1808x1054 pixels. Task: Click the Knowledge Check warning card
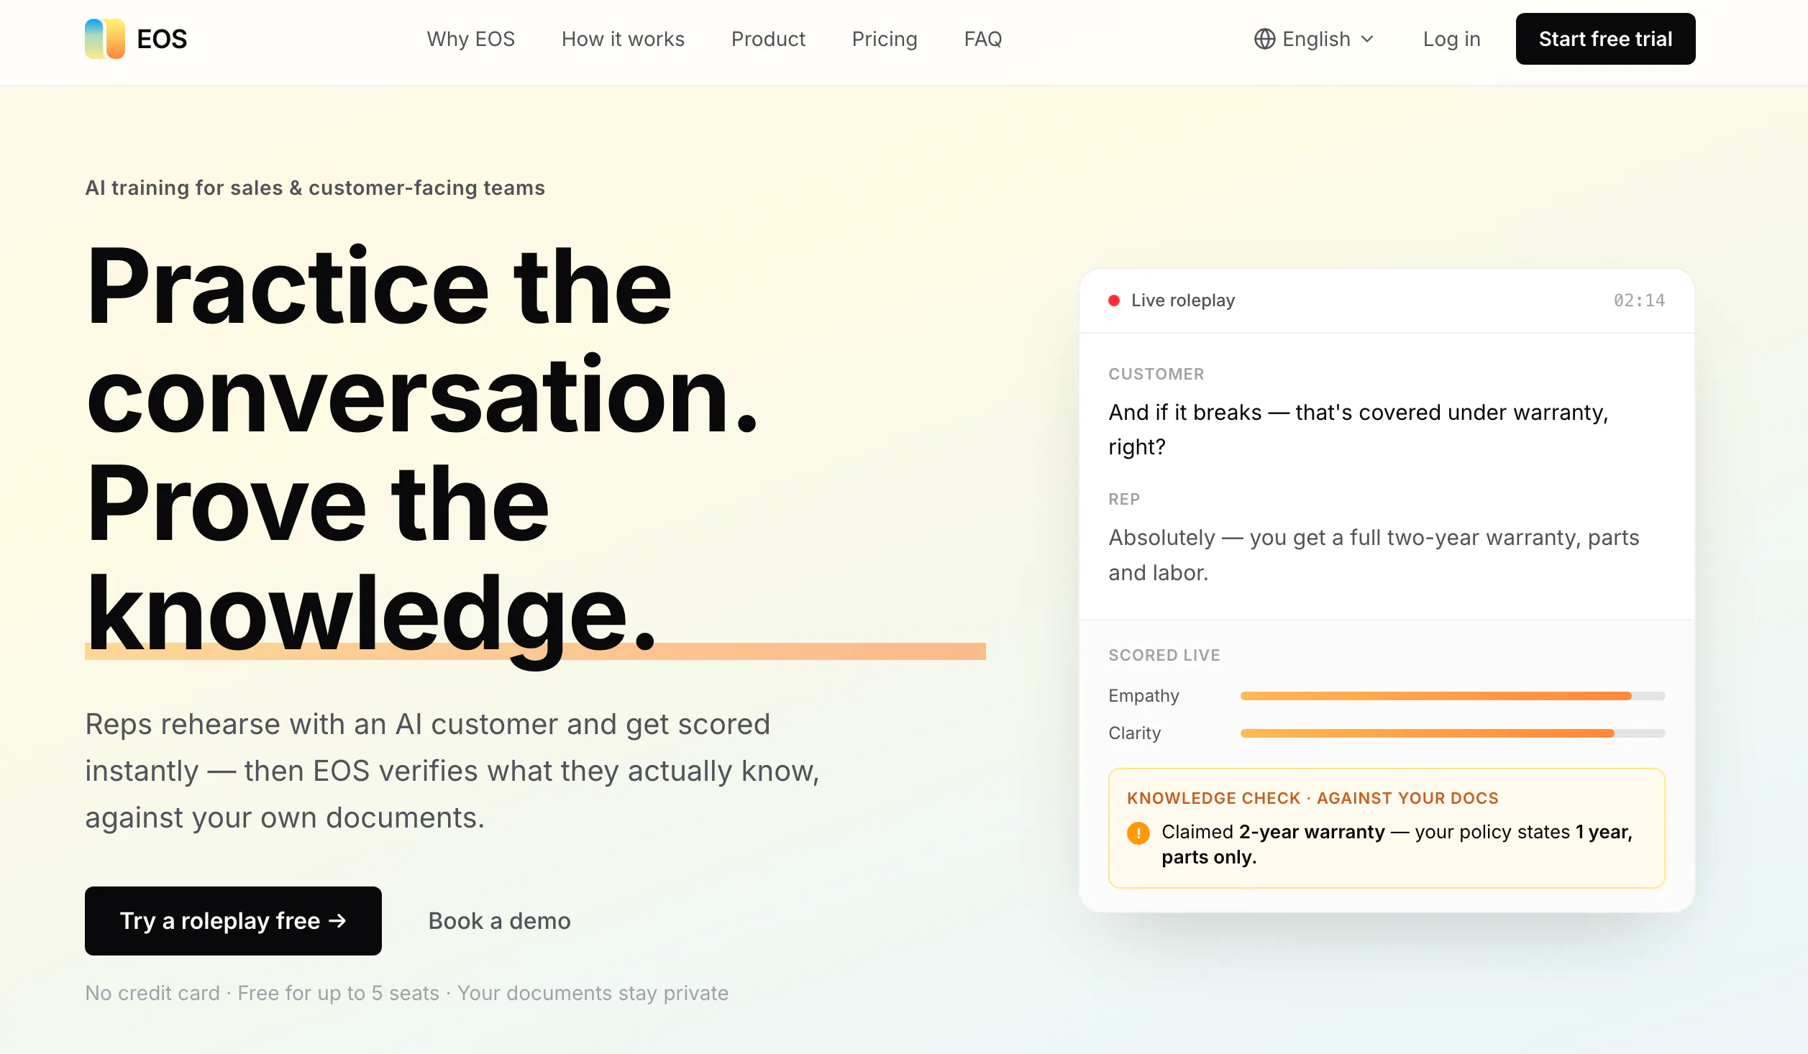tap(1387, 828)
